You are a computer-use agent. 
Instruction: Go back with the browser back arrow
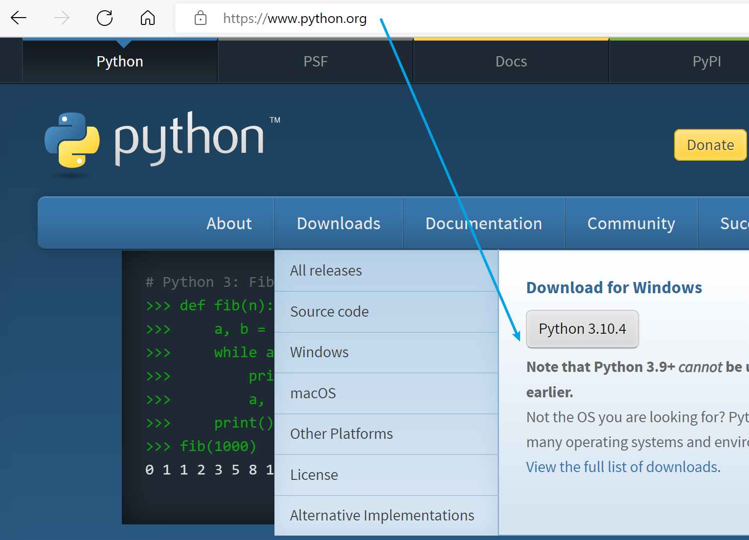(19, 18)
